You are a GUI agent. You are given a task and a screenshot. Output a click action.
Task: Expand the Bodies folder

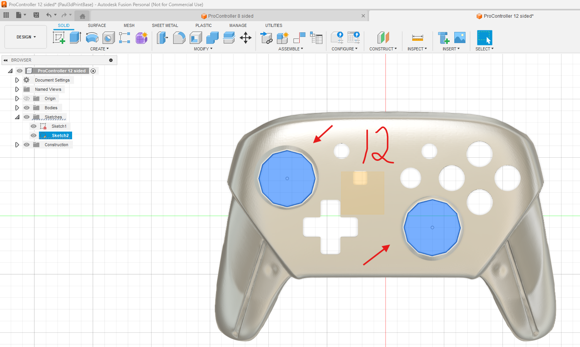[17, 108]
